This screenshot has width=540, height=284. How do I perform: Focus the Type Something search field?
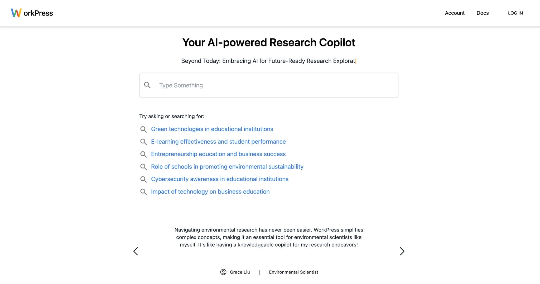click(269, 85)
